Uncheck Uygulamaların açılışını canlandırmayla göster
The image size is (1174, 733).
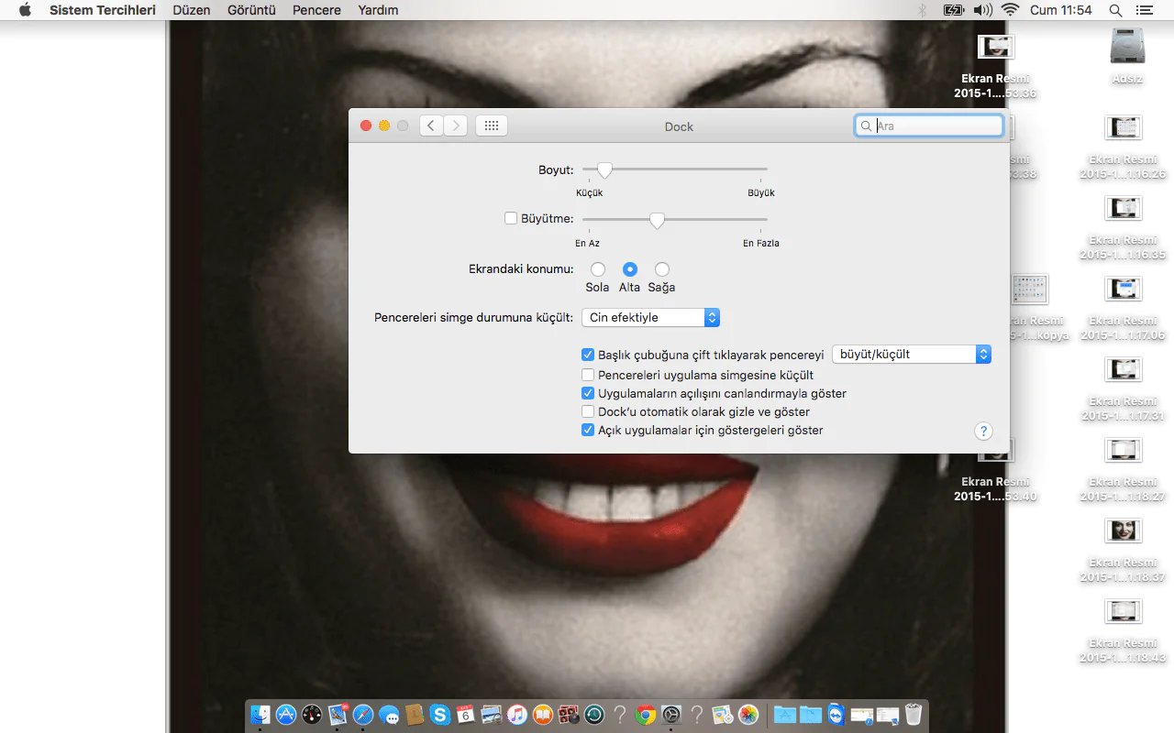point(588,393)
